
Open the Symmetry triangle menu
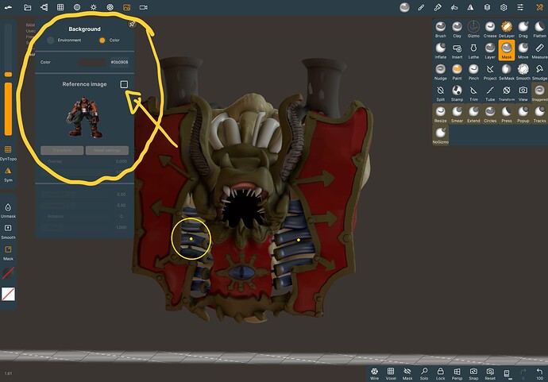(470, 7)
